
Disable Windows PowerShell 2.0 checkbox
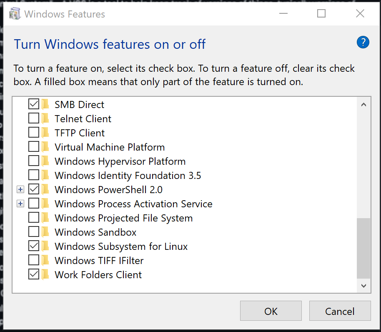coord(33,189)
